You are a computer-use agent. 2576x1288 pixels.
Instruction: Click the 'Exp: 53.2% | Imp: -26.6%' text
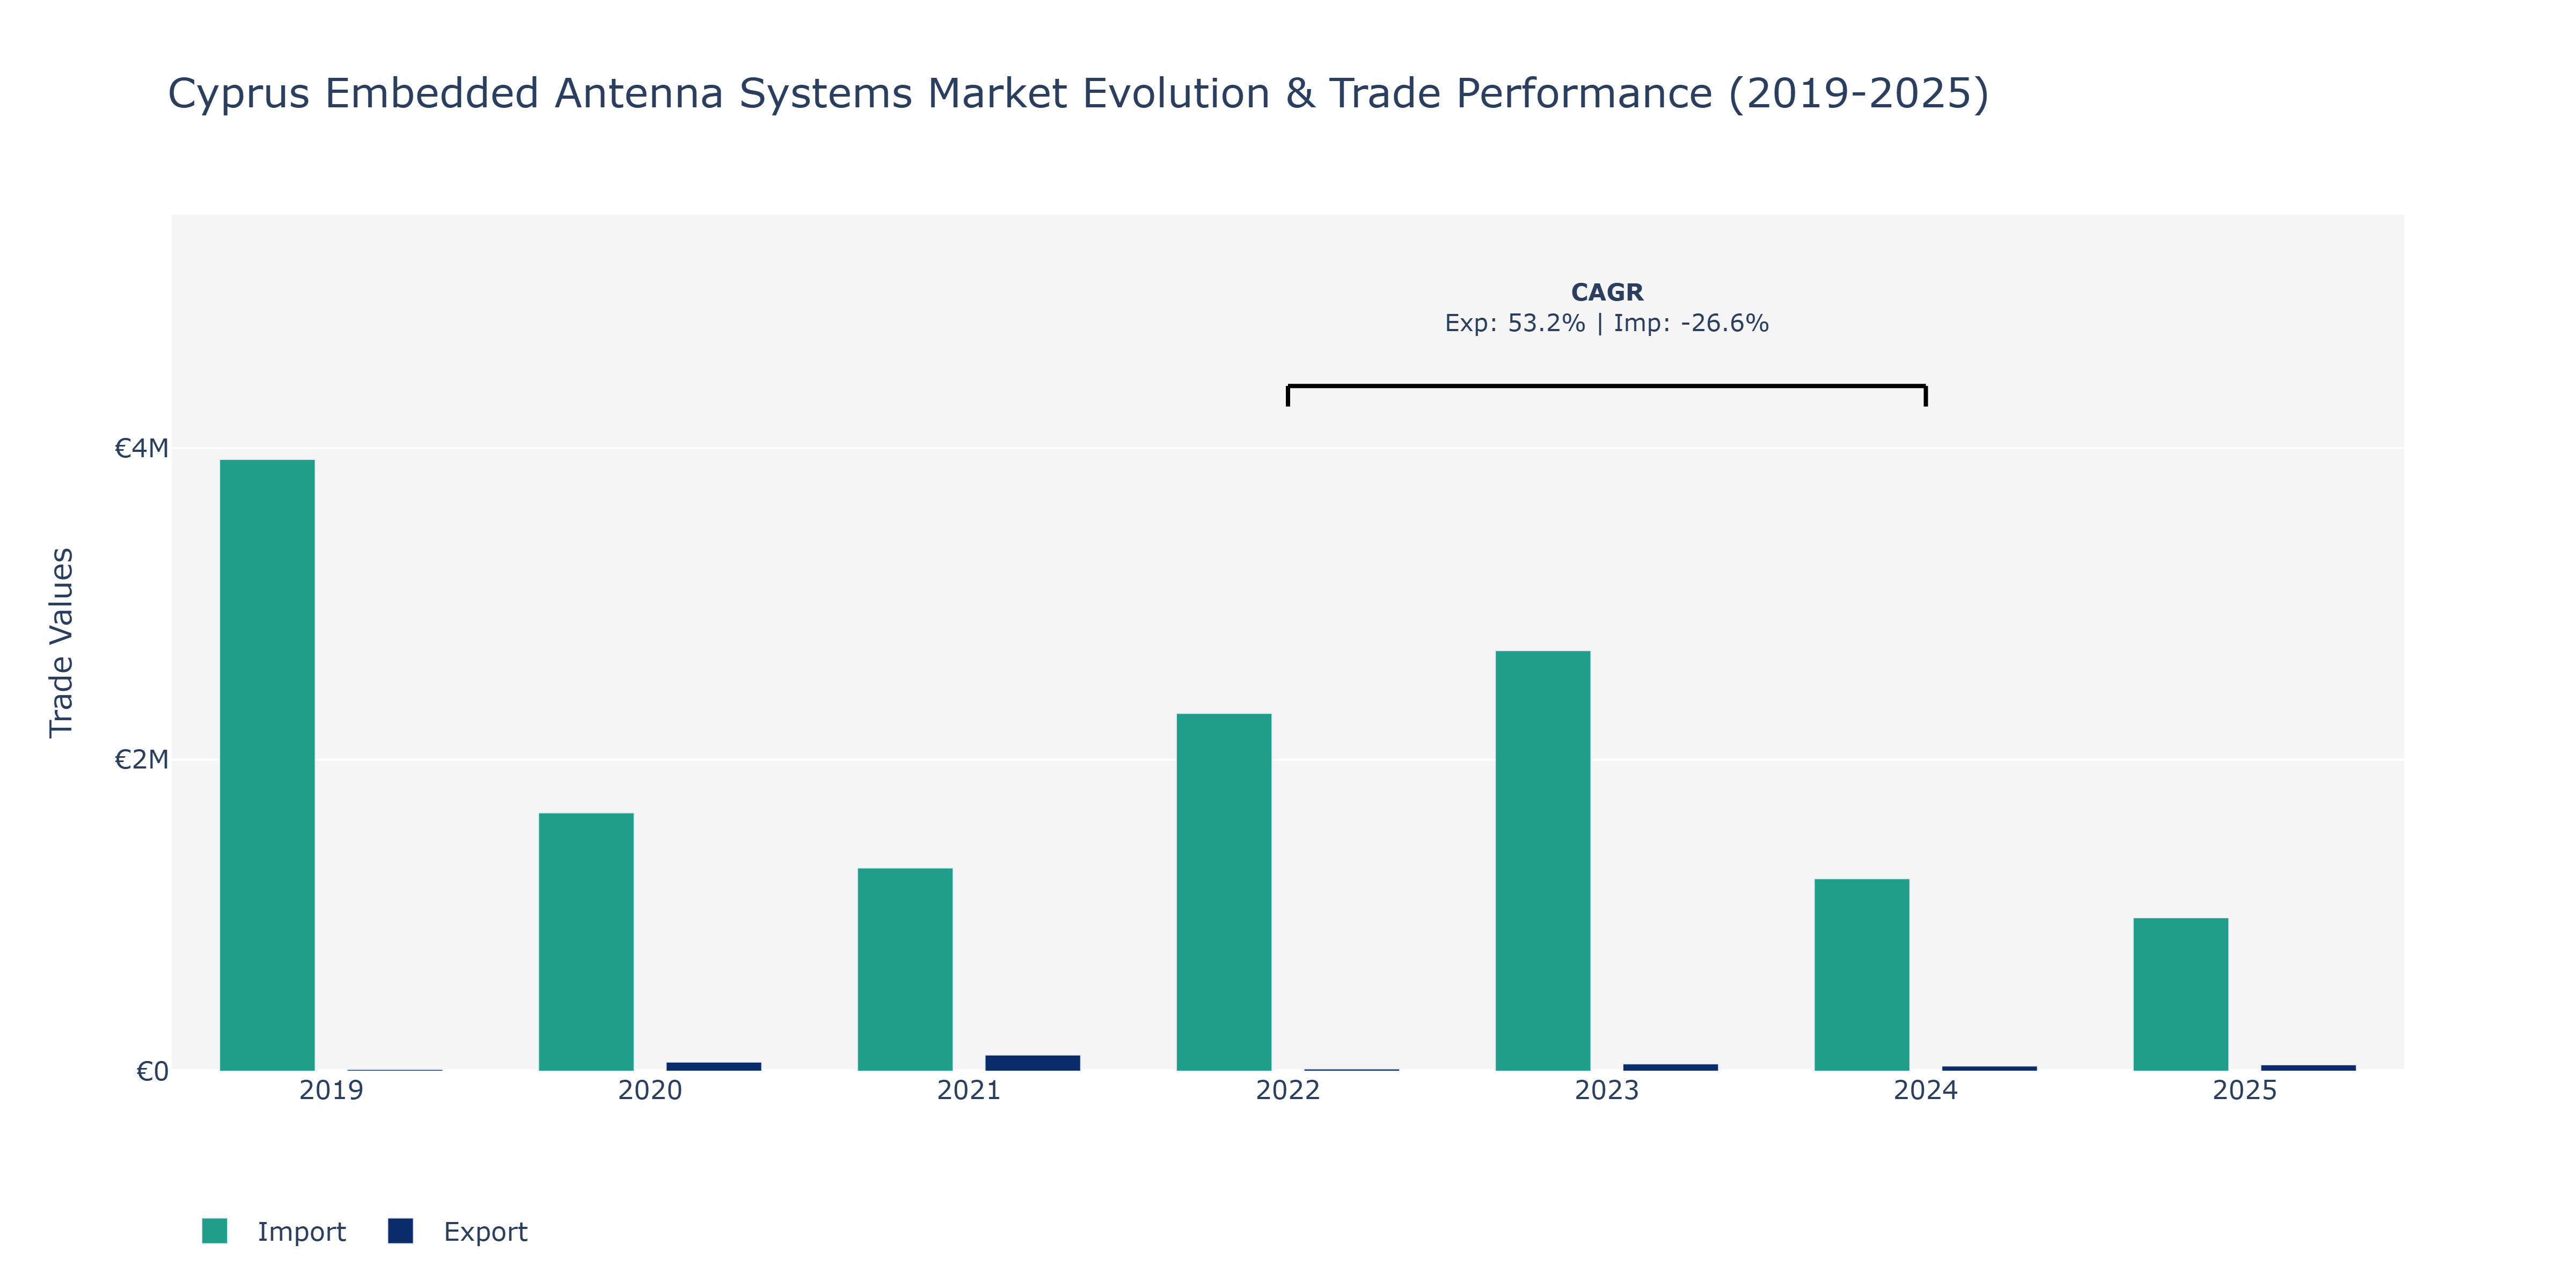click(1607, 323)
